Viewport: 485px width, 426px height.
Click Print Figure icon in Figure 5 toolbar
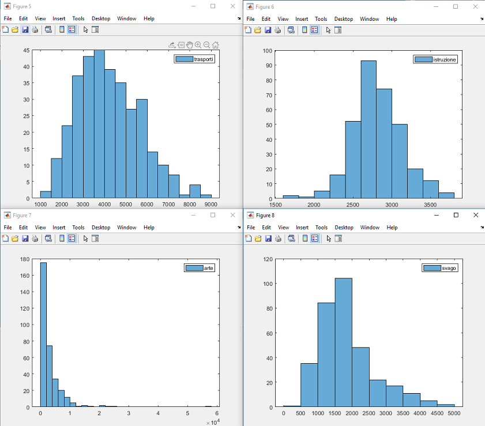35,29
